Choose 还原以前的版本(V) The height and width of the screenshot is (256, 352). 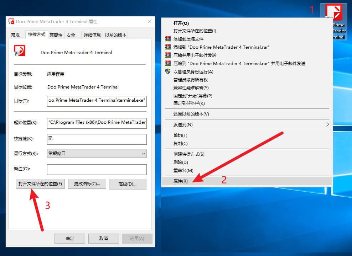coord(247,114)
